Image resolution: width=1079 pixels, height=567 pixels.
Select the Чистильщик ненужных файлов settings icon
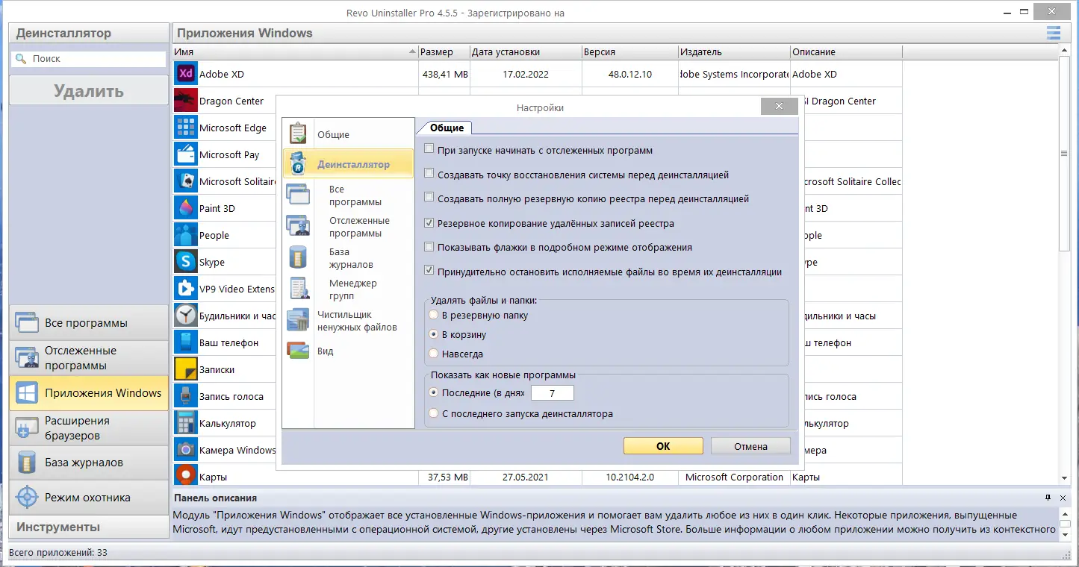coord(298,320)
